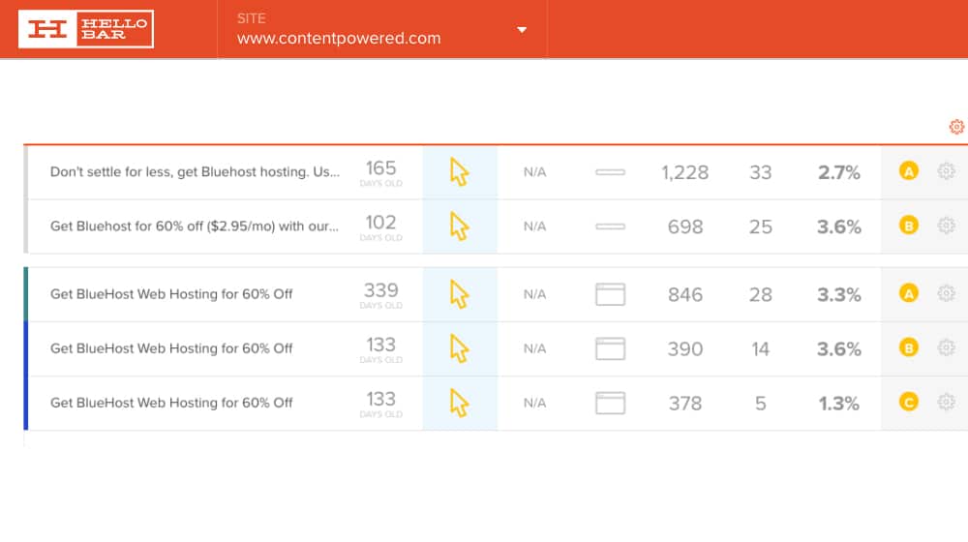The width and height of the screenshot is (968, 542).
Task: Click the 1,228 views count
Action: [684, 173]
